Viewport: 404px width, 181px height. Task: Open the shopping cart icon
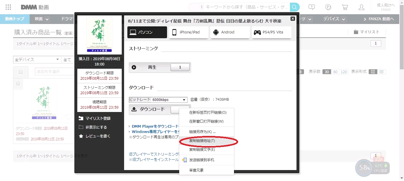pyautogui.click(x=345, y=7)
